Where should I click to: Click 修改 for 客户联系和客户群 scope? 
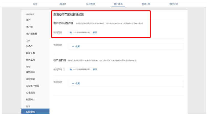[95, 32]
